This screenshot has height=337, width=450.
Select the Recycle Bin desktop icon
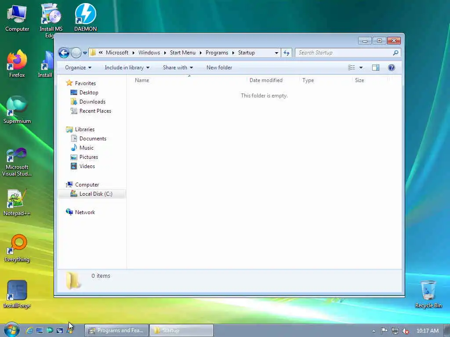coord(428,294)
